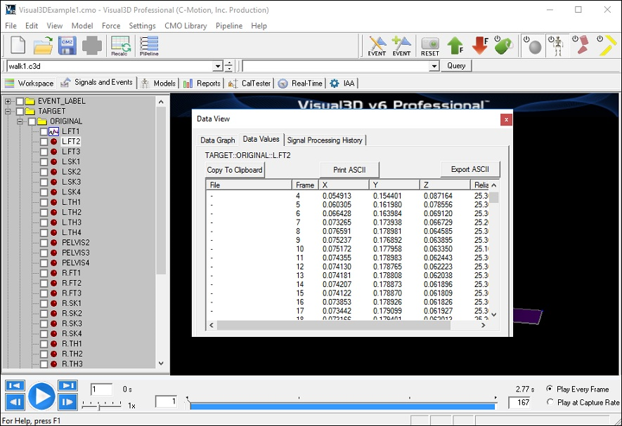The width and height of the screenshot is (622, 426).
Task: Close the Data View dialog
Action: 506,119
